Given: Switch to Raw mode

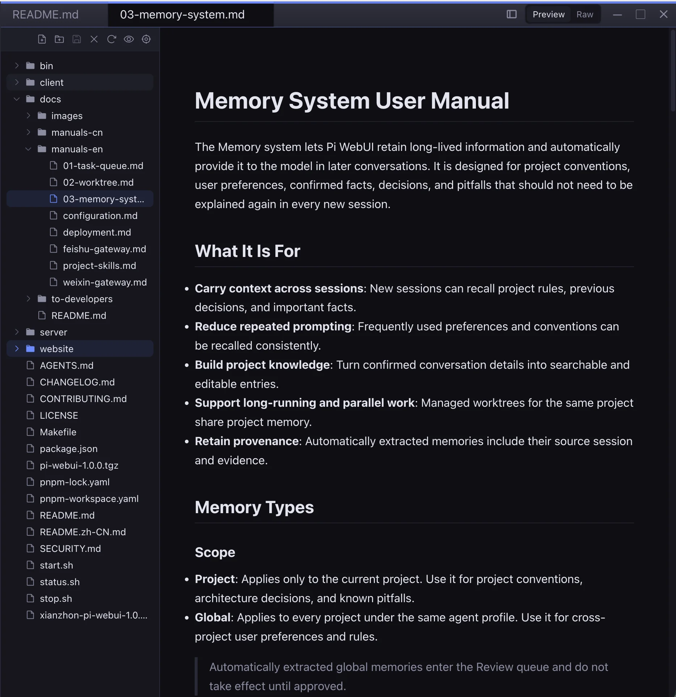Looking at the screenshot, I should click(x=585, y=14).
